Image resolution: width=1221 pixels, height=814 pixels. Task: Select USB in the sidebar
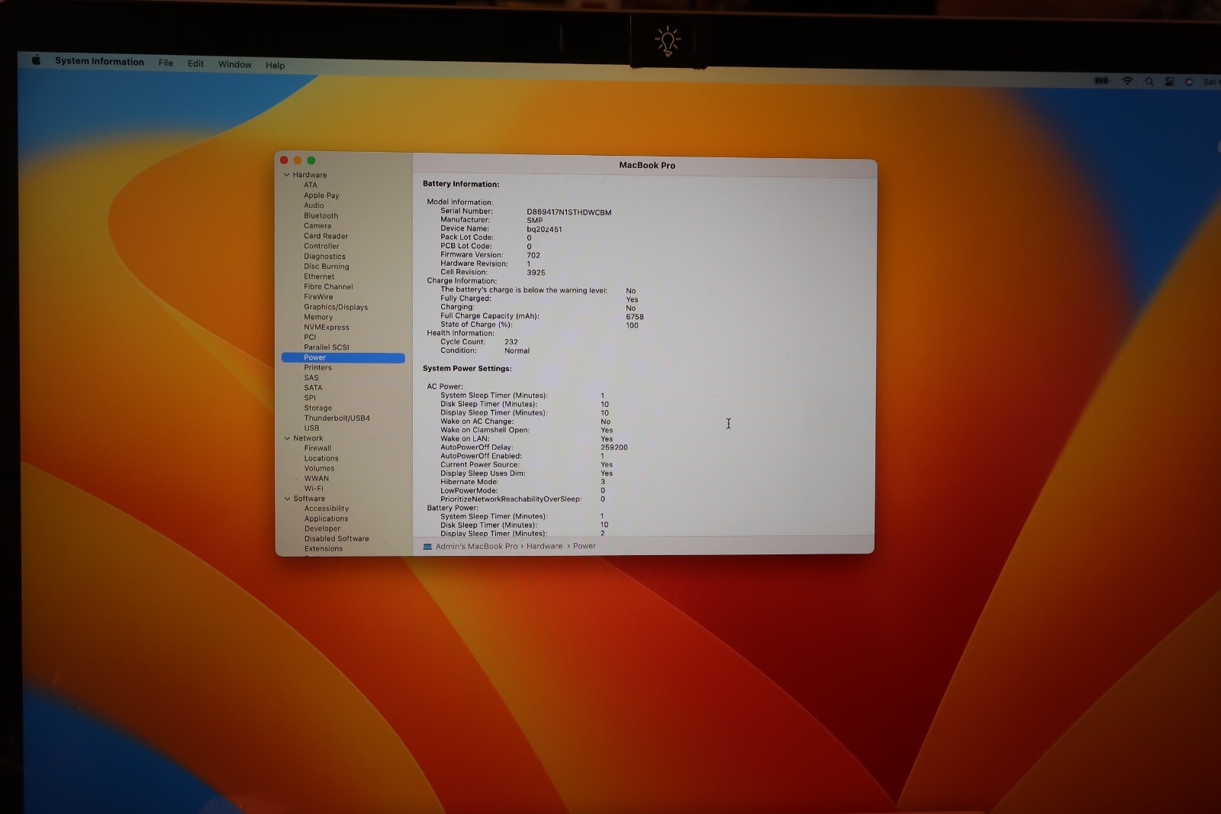(x=311, y=428)
